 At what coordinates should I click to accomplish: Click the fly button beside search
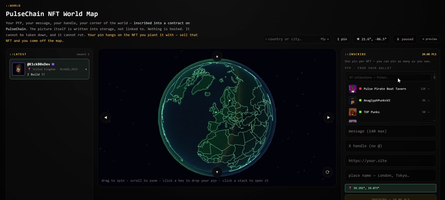click(x=324, y=39)
